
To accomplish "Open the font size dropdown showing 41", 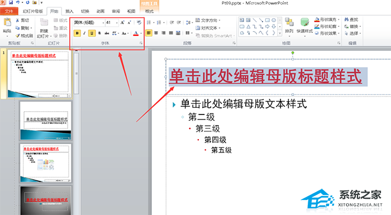I will point(117,23).
